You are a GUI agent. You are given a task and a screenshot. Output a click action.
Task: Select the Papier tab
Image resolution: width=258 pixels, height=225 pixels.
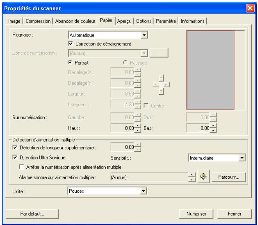(106, 20)
